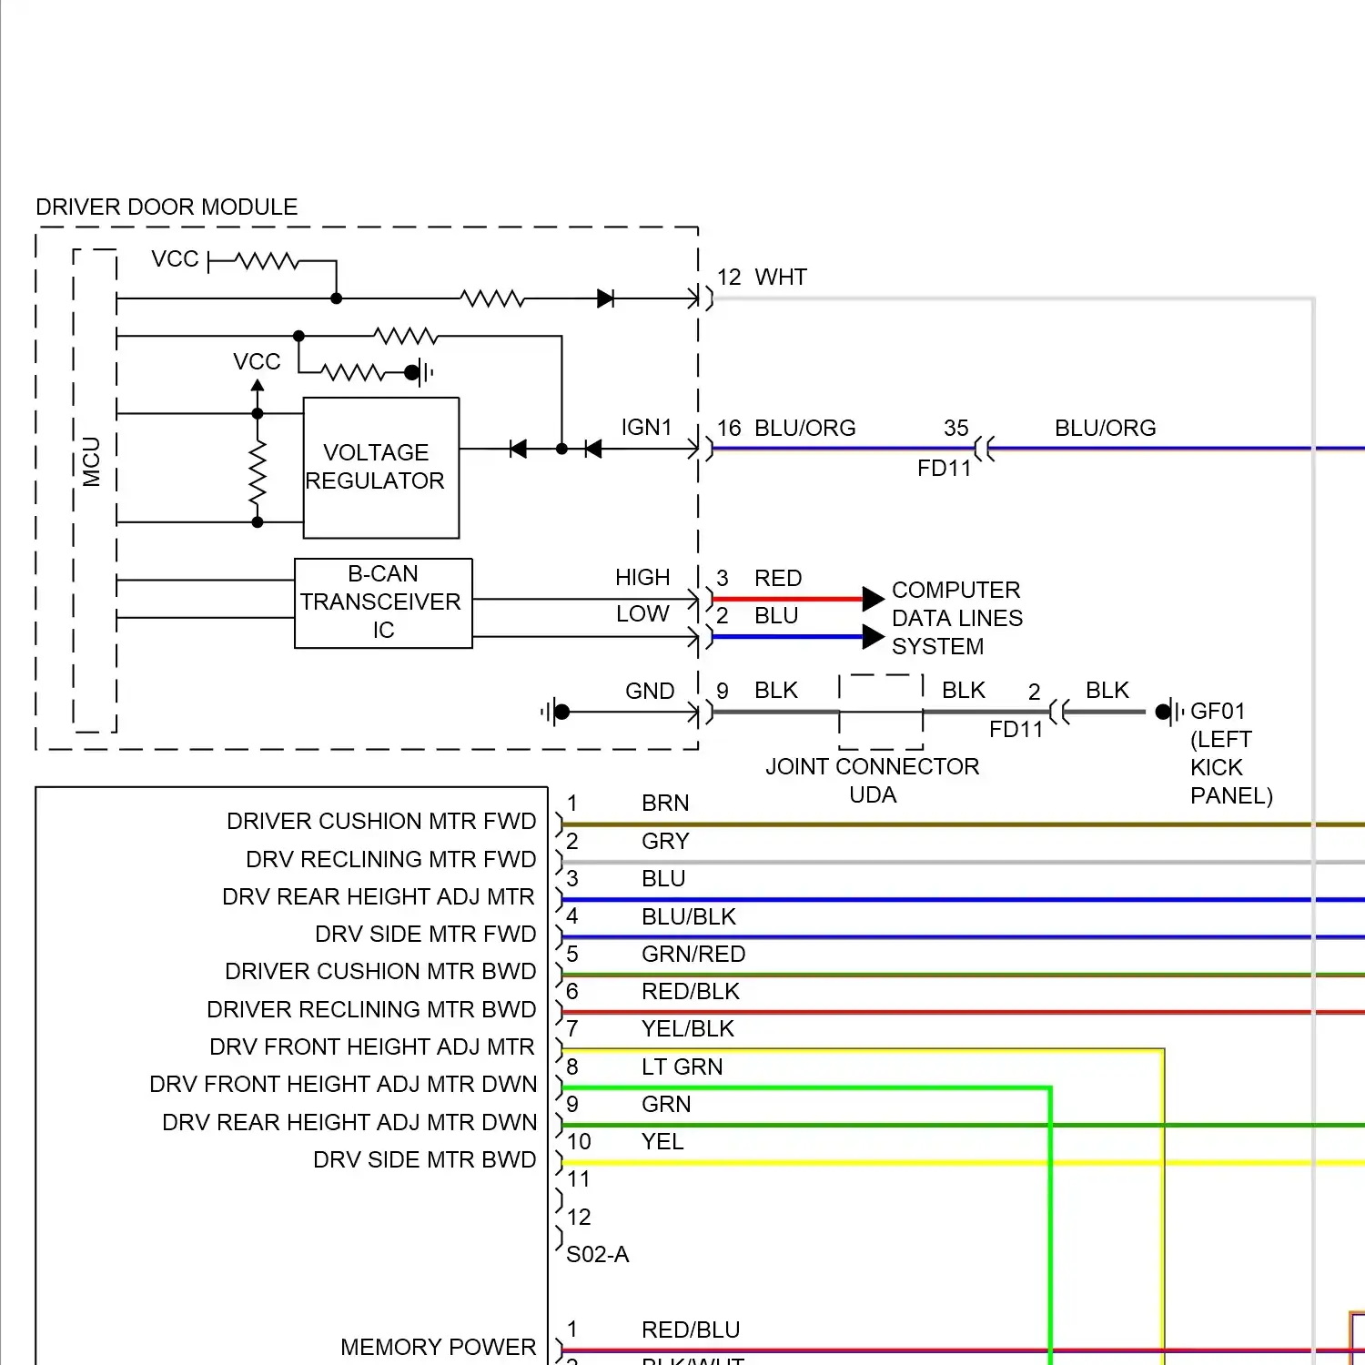Click the VCC label above voltage regulator

click(257, 361)
